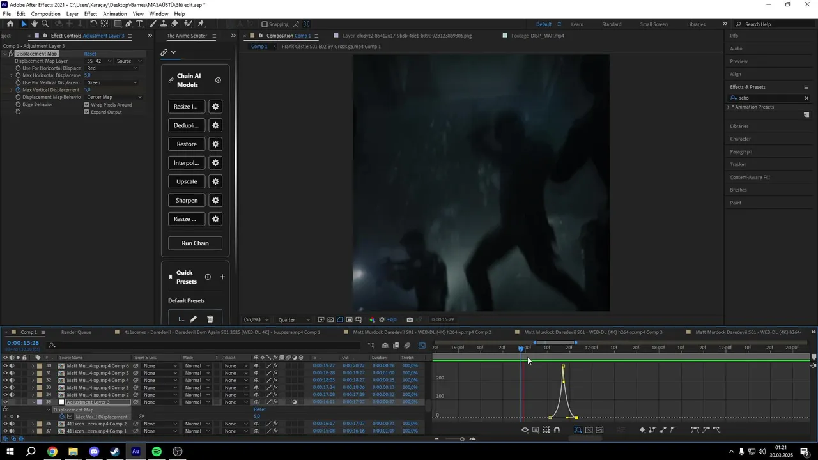Switch to the Learn workspace
Screen dimensions: 818x460
tap(577, 24)
